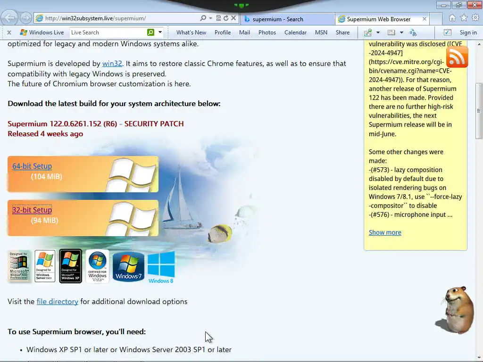Open MSN in Windows Live toolbar
The image size is (483, 362).
point(321,33)
